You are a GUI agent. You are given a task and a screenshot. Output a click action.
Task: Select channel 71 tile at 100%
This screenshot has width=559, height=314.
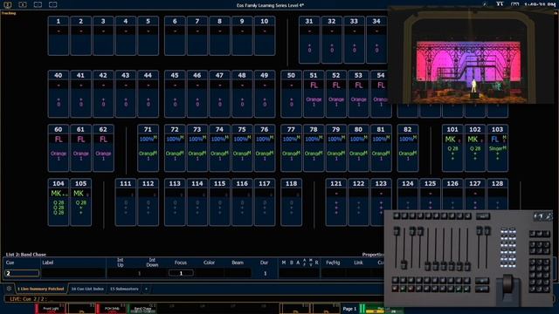148,147
